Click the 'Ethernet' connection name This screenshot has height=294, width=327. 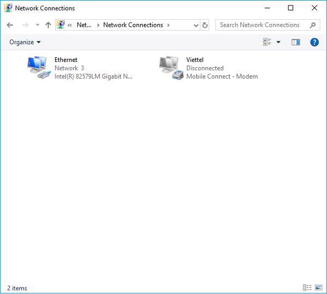(x=66, y=60)
